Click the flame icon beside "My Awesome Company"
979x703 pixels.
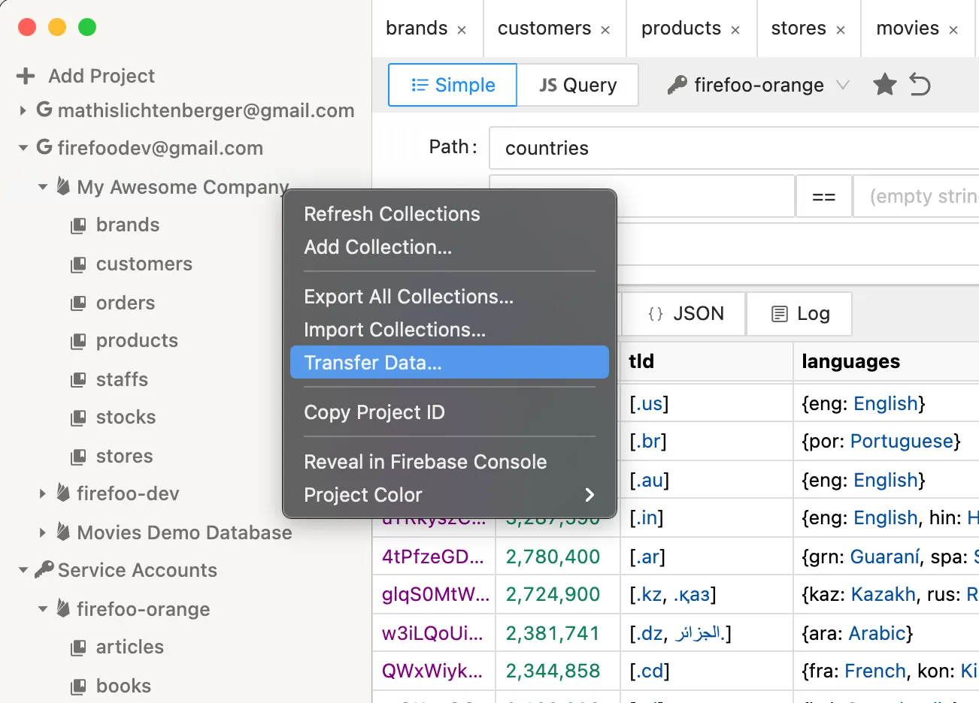click(62, 187)
